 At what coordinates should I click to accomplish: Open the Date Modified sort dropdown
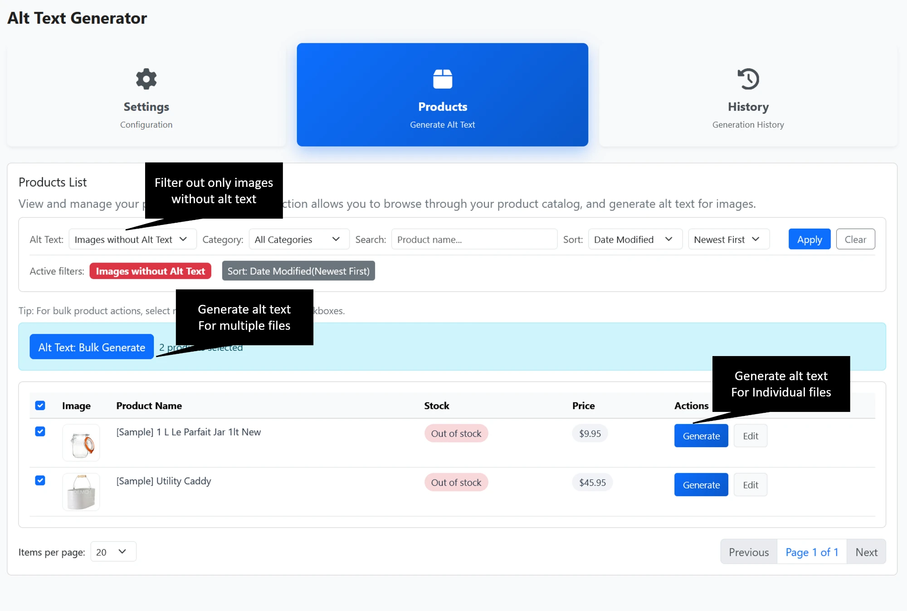point(634,239)
